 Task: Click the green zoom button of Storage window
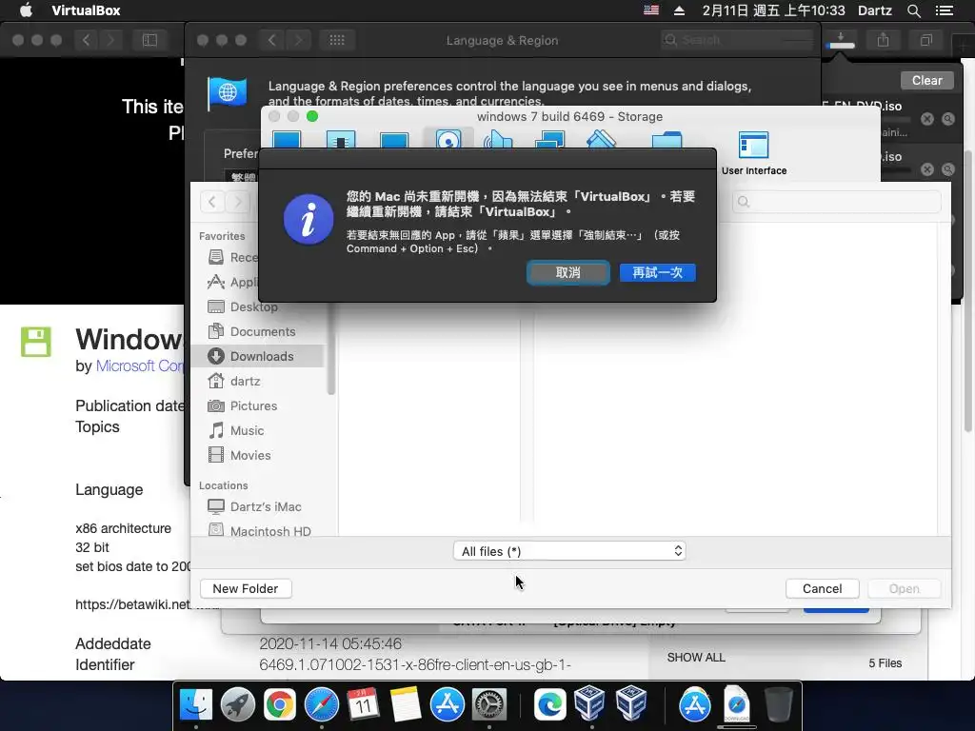312,116
